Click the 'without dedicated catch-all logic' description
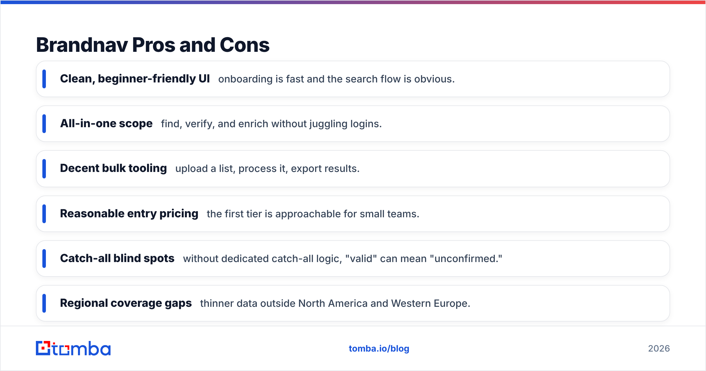This screenshot has width=706, height=371. 343,259
